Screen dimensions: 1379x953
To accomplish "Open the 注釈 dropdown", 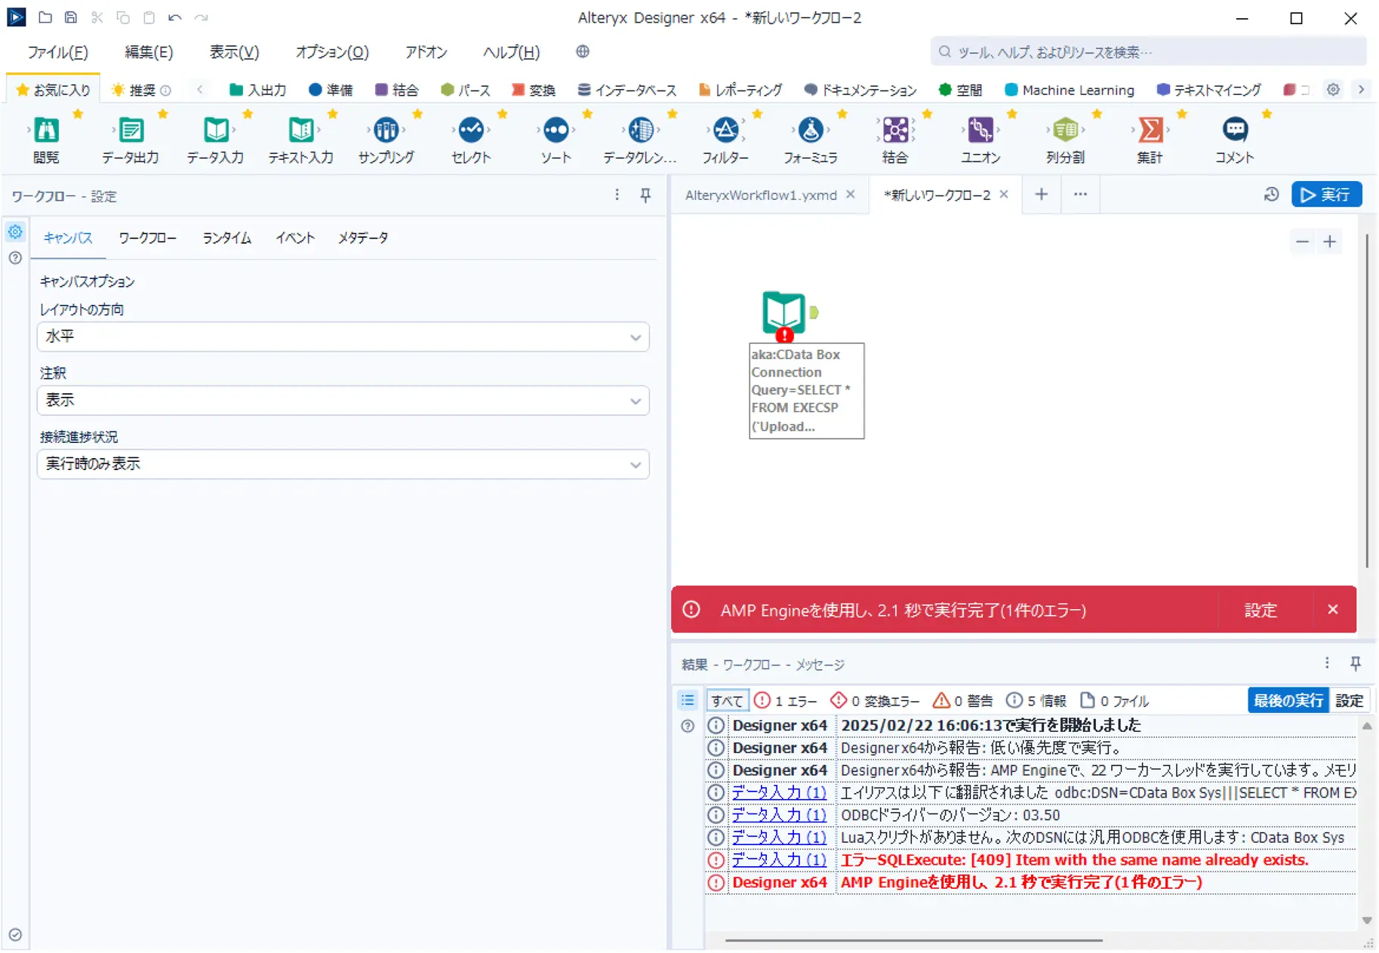I will pos(343,401).
